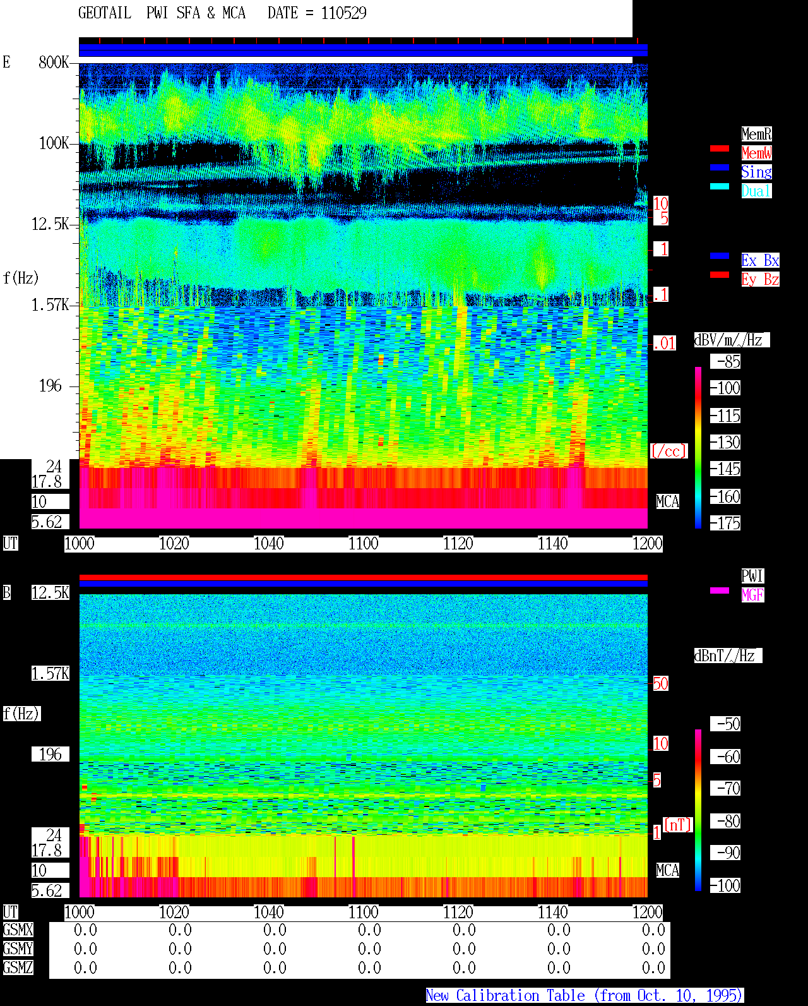Click the GSMX row label
Image resolution: width=808 pixels, height=1006 pixels.
point(18,930)
